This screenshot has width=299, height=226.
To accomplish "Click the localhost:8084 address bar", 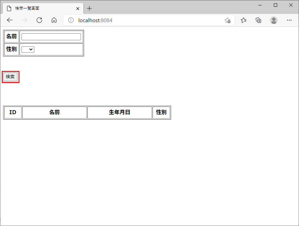I will click(x=148, y=20).
